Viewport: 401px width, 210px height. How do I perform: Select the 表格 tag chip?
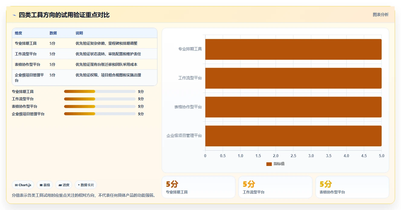[45, 185]
